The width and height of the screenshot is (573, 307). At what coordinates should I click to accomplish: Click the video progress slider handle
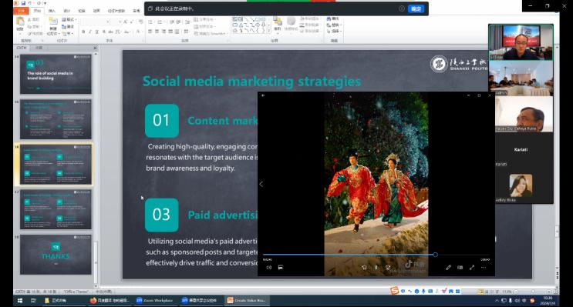coord(435,255)
